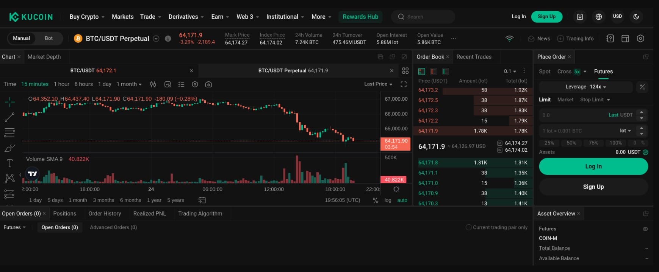Open the Trading Info link

point(575,39)
